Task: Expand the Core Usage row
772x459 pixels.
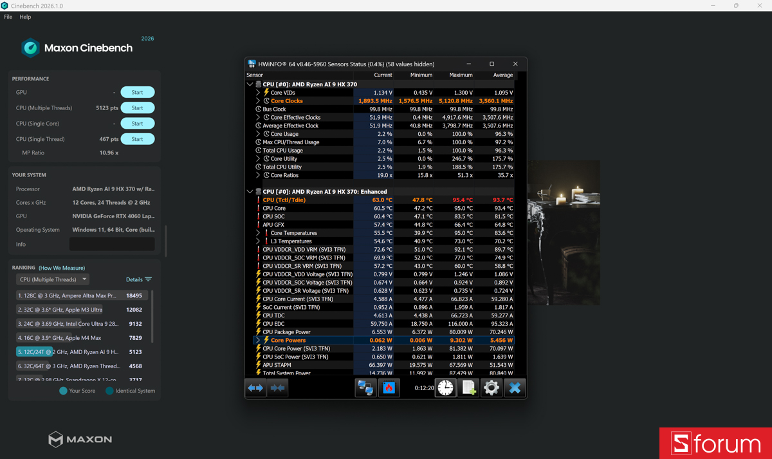Action: pos(259,134)
